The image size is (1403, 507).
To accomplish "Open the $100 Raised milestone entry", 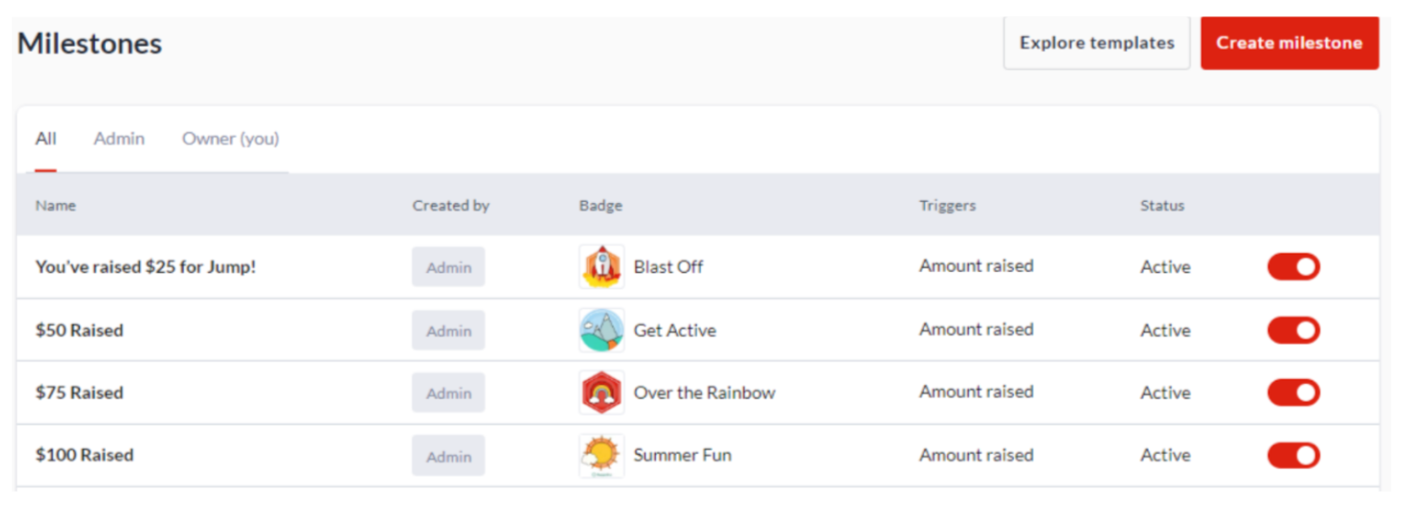I will 84,456.
